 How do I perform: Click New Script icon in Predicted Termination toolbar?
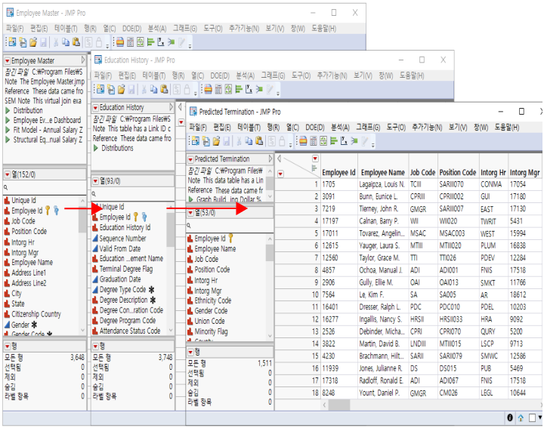206,141
